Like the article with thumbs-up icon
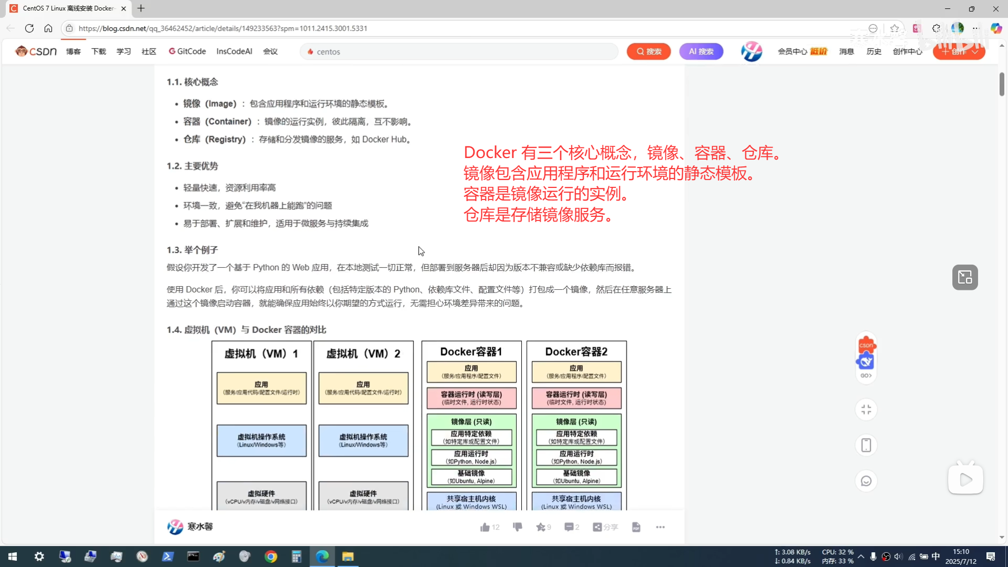Image resolution: width=1008 pixels, height=567 pixels. click(x=485, y=527)
